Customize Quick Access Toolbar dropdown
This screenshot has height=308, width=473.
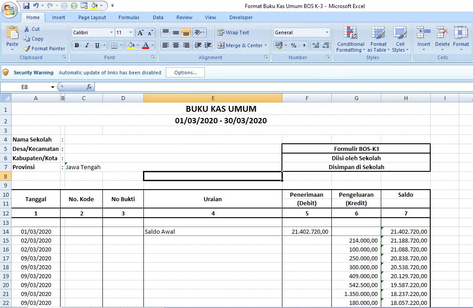[113, 5]
